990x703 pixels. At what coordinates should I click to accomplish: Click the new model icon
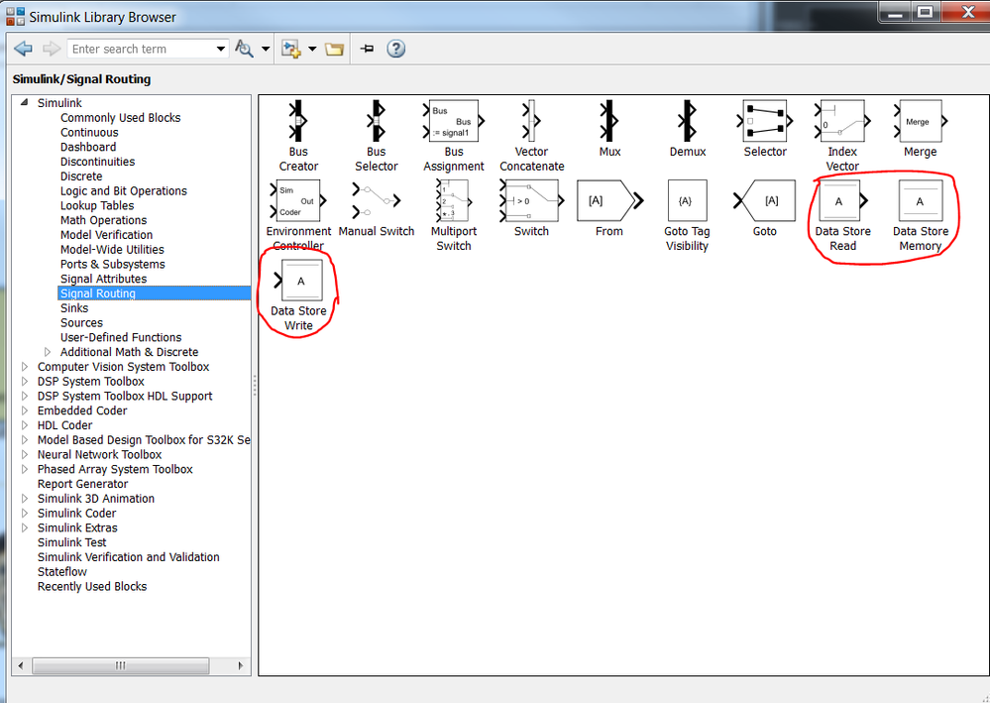point(291,49)
